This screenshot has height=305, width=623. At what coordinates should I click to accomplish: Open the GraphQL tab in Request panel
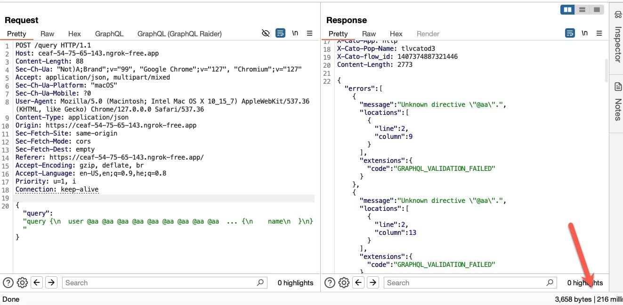pos(109,34)
